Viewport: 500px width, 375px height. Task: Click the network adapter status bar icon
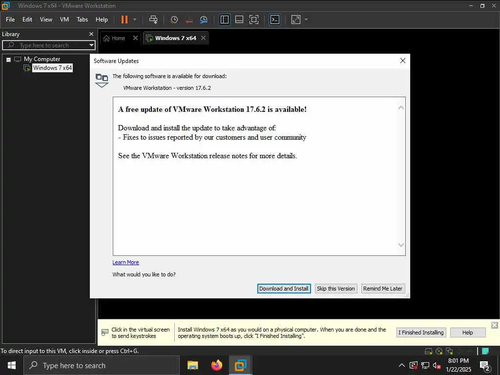pyautogui.click(x=449, y=351)
